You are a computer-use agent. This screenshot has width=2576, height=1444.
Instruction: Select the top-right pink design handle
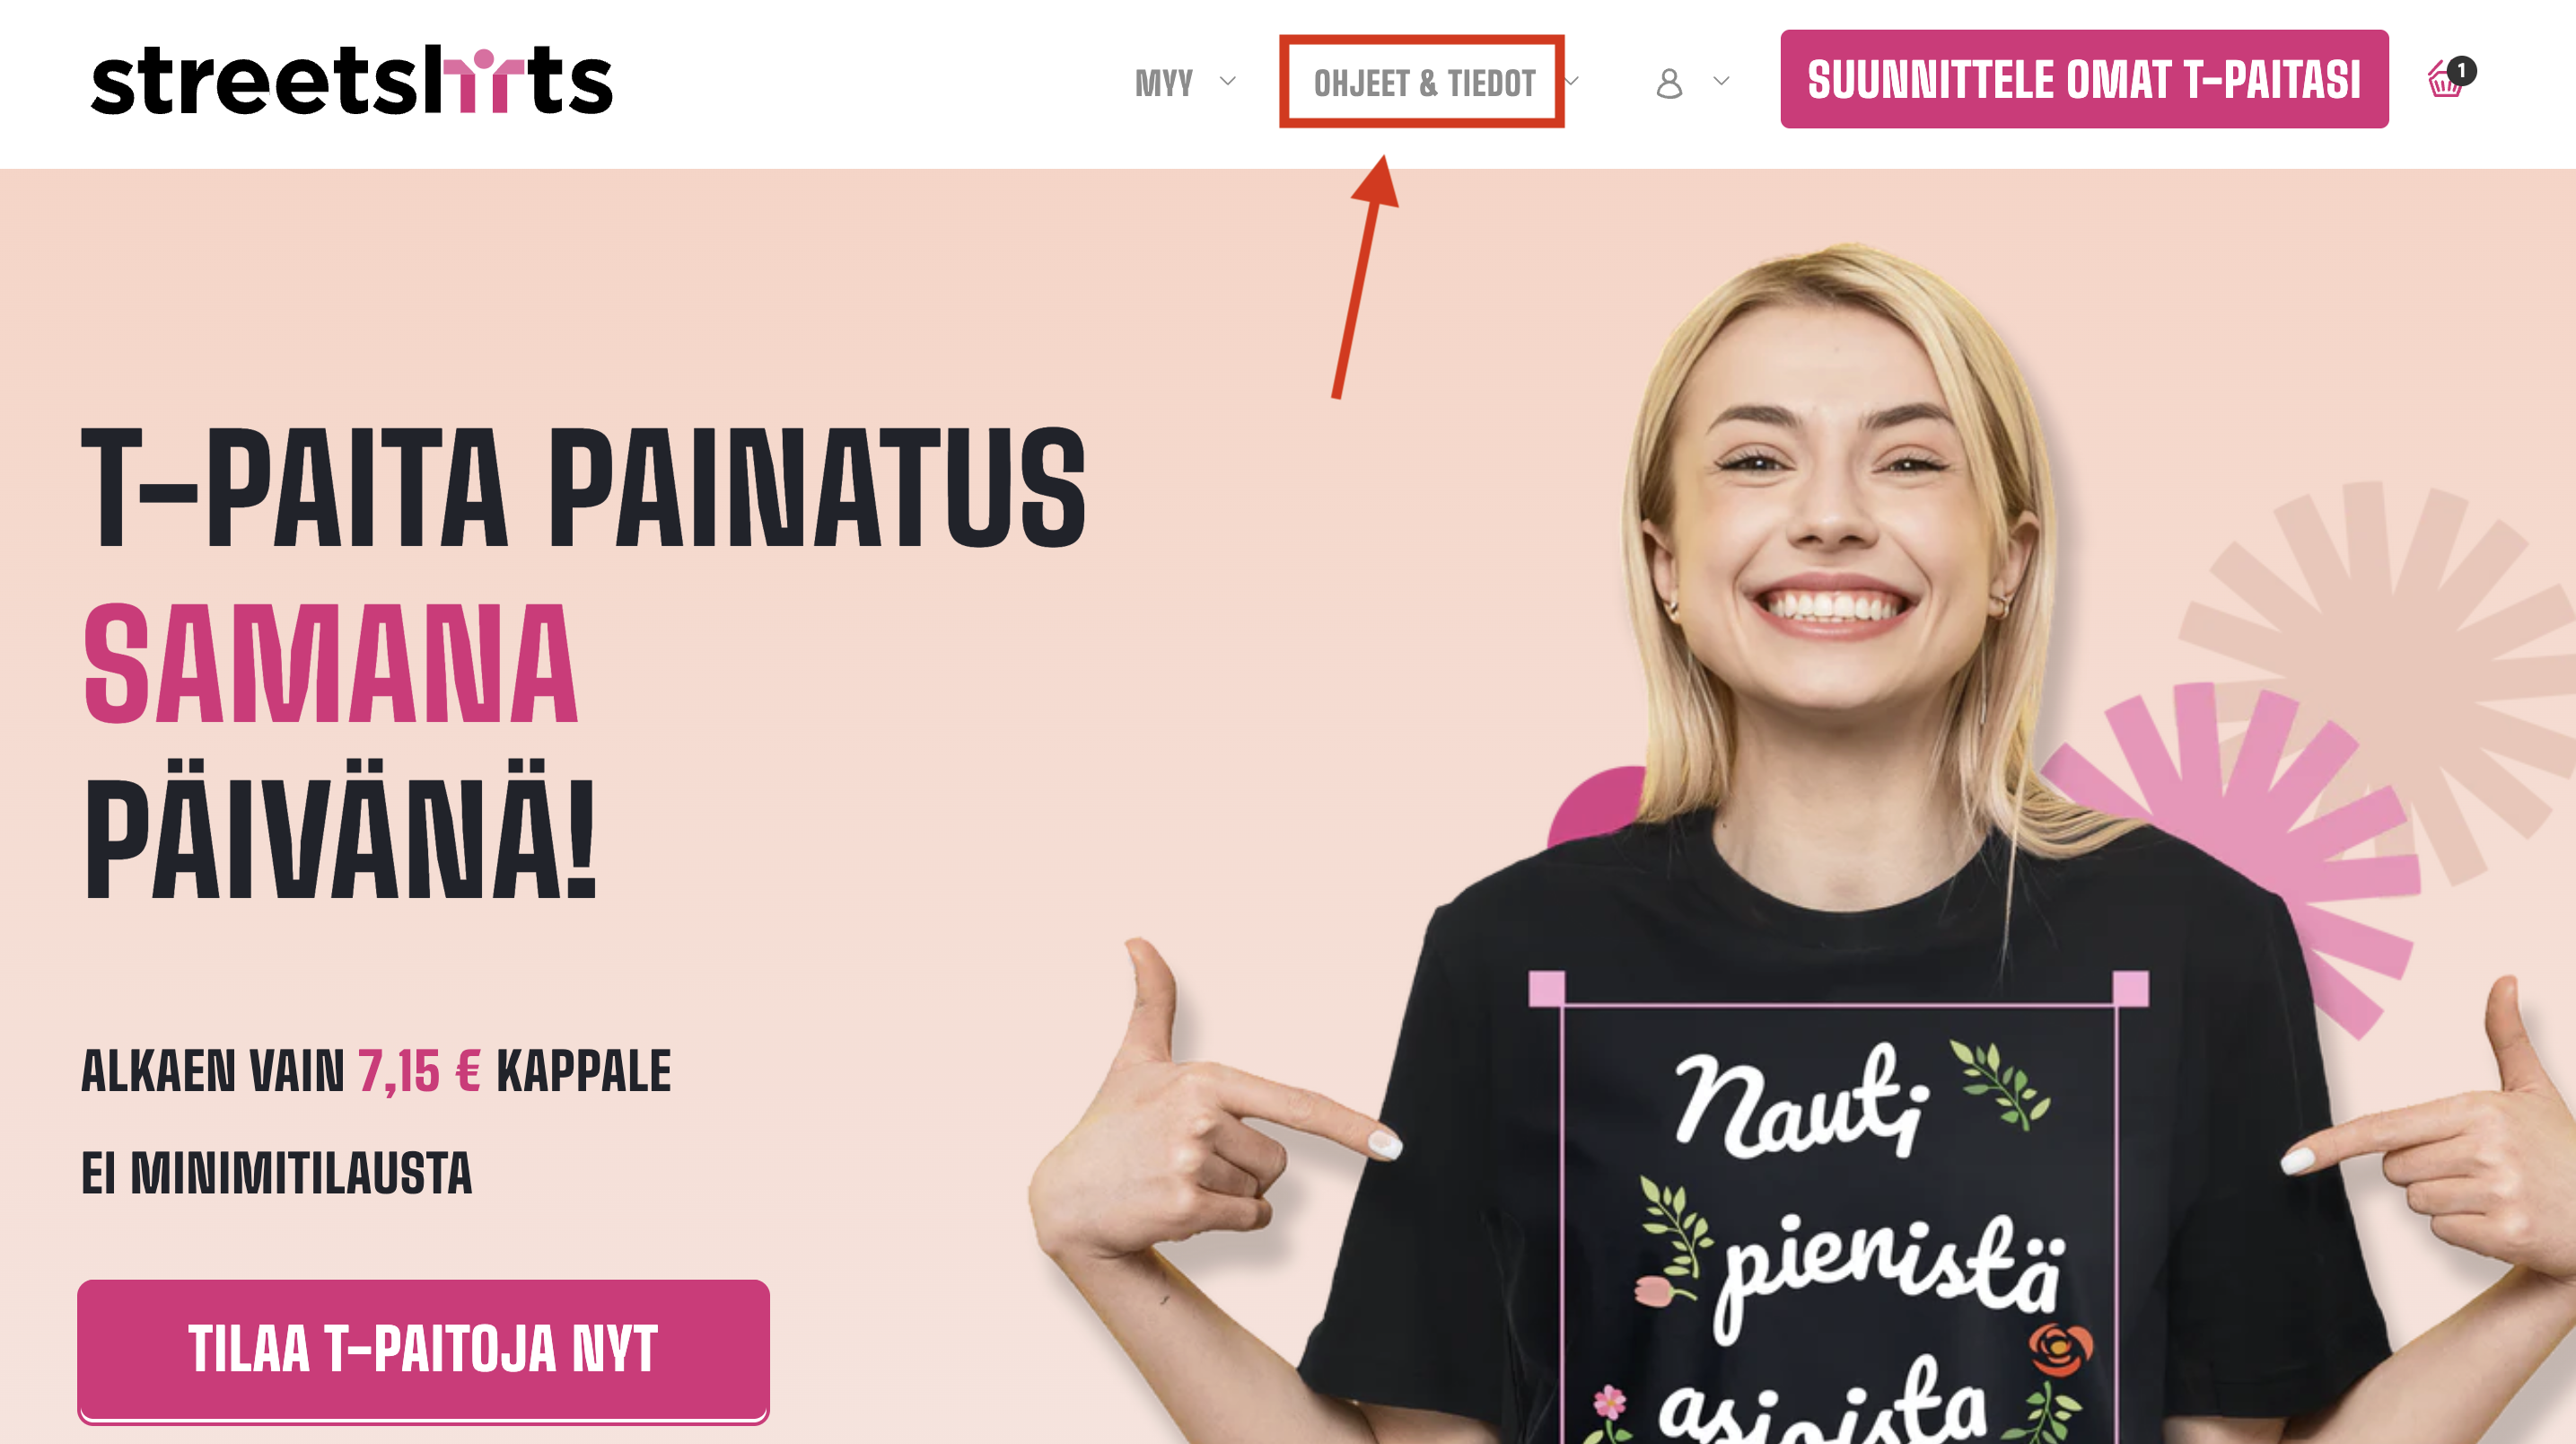click(2131, 988)
